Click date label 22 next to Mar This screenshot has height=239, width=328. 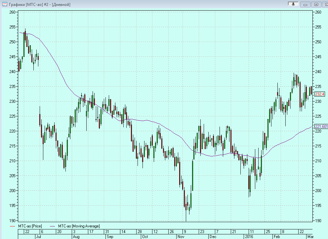click(302, 232)
